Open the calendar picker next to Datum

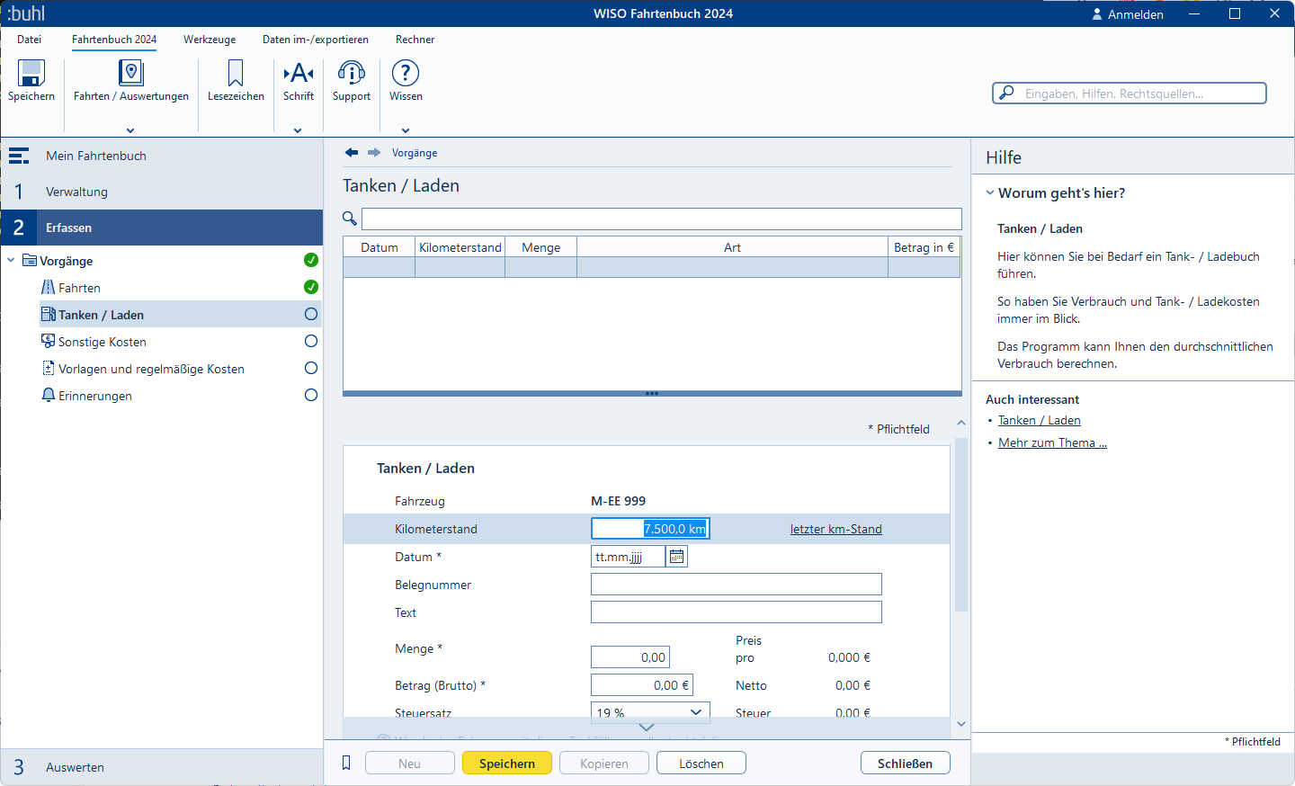[x=677, y=557]
